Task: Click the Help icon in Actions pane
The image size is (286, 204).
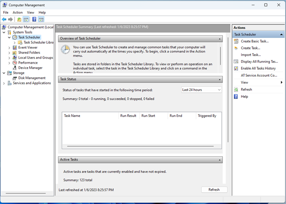Action: click(x=236, y=97)
